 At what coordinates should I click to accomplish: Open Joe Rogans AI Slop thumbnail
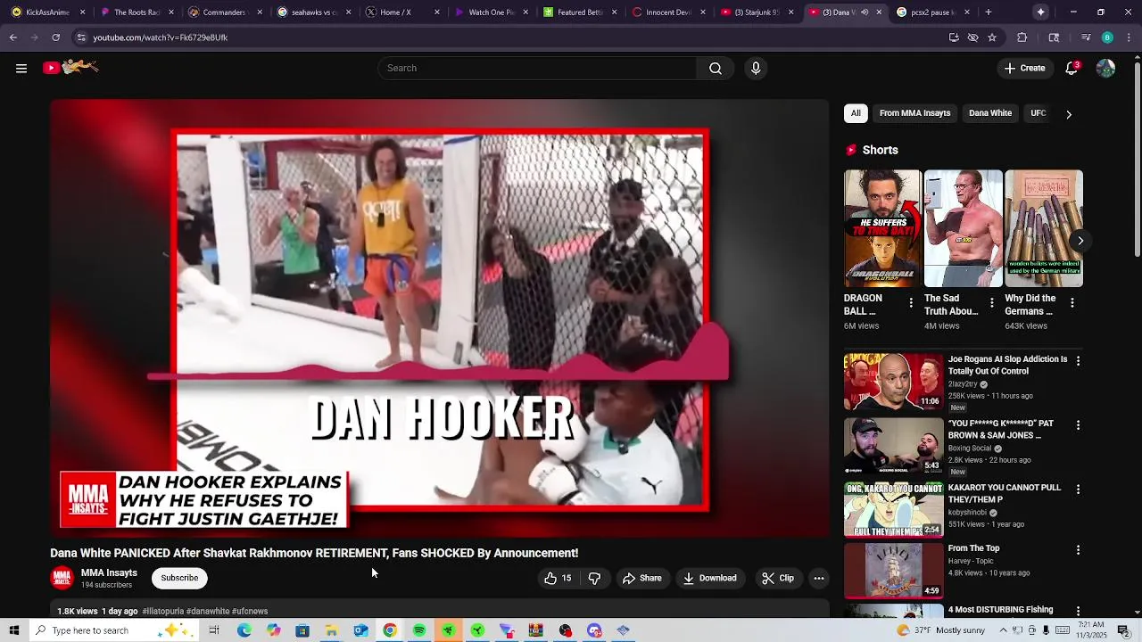tap(893, 381)
